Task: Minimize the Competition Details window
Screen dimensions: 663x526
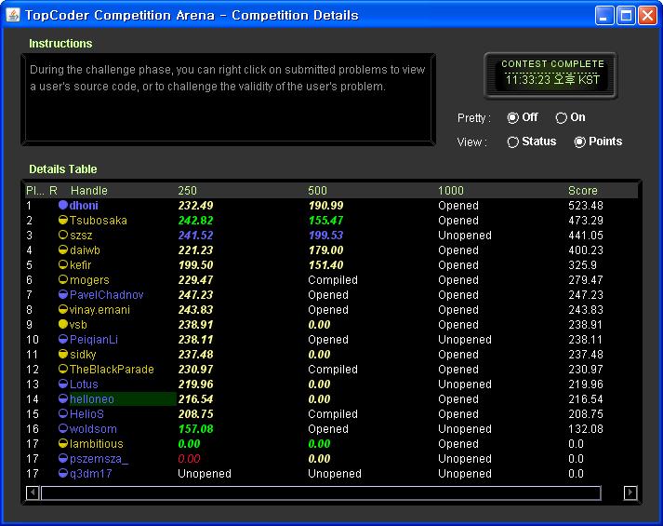Action: pos(604,16)
